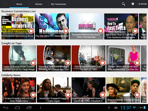Image resolution: width=148 pixels, height=111 pixels.
Task: Favorite the Horrifying Helicopter Crash video
Action: (x=103, y=63)
